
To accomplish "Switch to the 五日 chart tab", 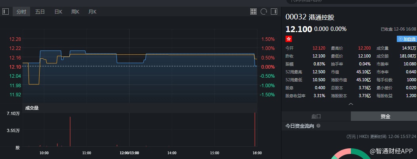I will (x=40, y=12).
